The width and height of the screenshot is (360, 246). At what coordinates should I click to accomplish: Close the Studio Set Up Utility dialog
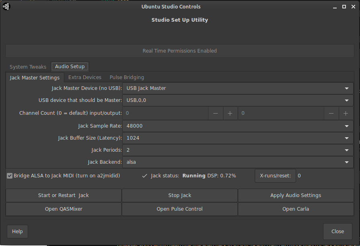(x=337, y=232)
